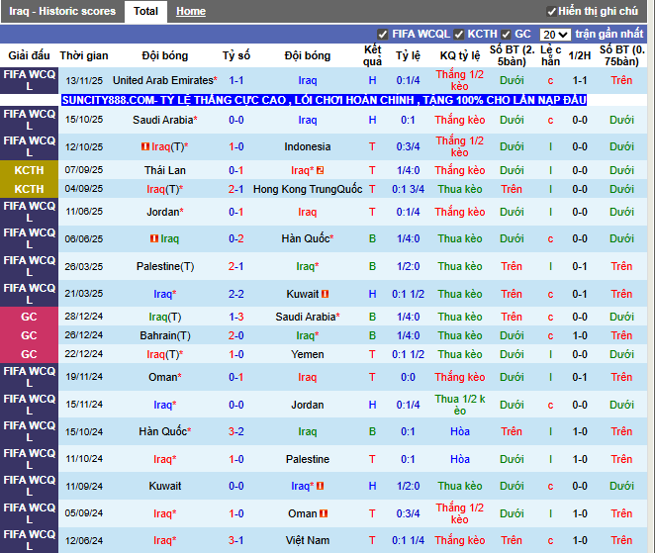This screenshot has width=655, height=553.
Task: Open Hàn Quốc team on 06/06/25
Action: pyautogui.click(x=306, y=238)
